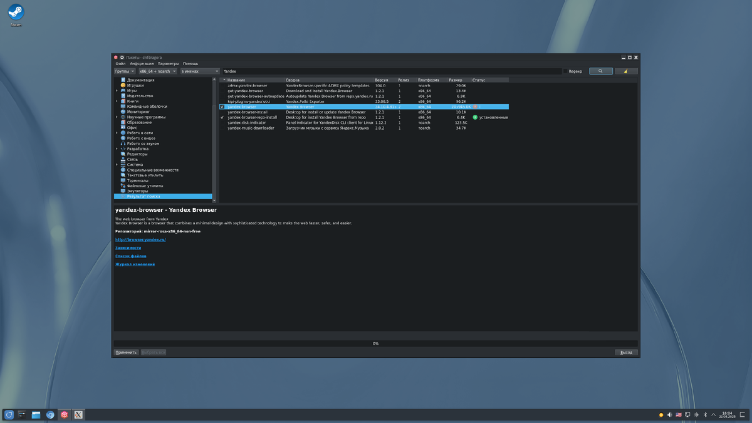Open Steam desktop shortcut
The height and width of the screenshot is (423, 752).
[x=16, y=15]
